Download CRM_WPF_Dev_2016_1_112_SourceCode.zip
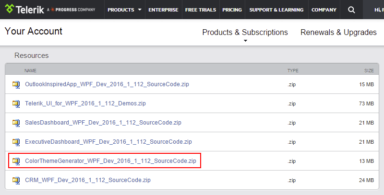The width and height of the screenshot is (384, 195). 88,180
